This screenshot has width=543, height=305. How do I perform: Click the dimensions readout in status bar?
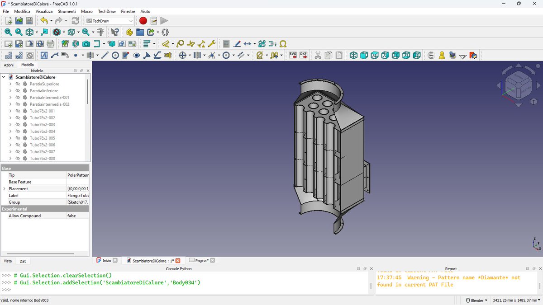click(x=517, y=300)
